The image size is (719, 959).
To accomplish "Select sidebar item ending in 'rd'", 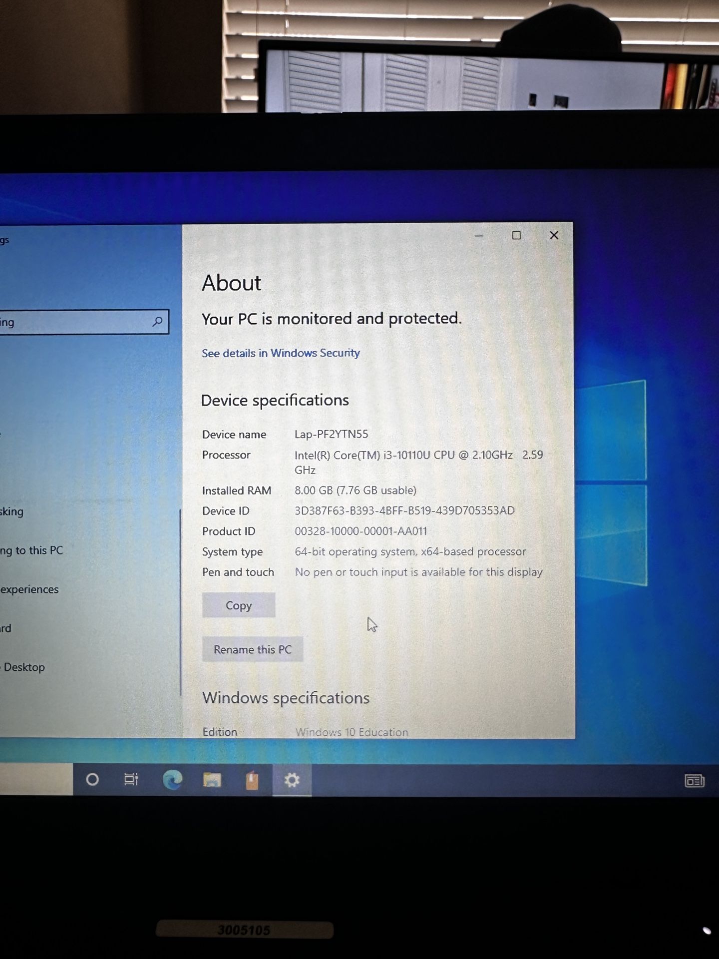I will click(5, 628).
